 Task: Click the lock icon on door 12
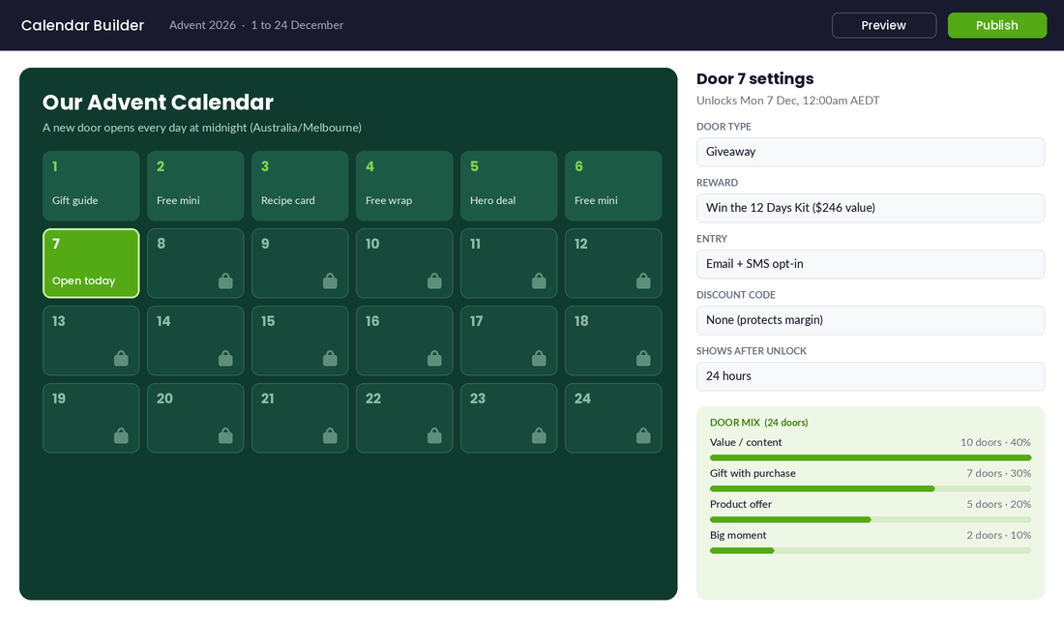643,280
